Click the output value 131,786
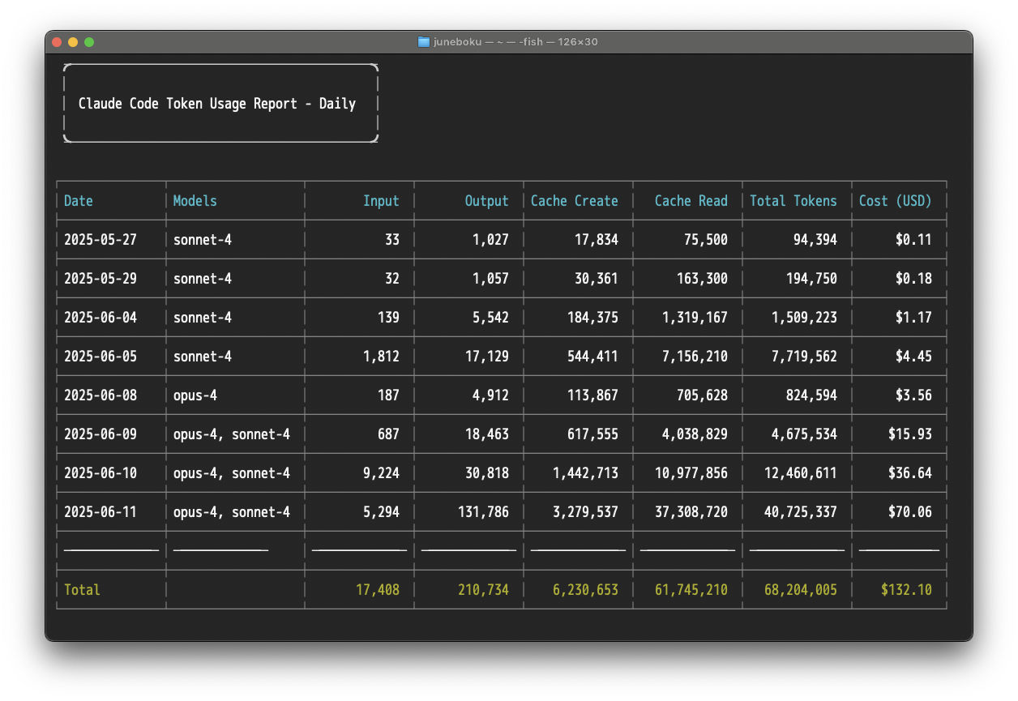Image resolution: width=1018 pixels, height=701 pixels. point(483,512)
